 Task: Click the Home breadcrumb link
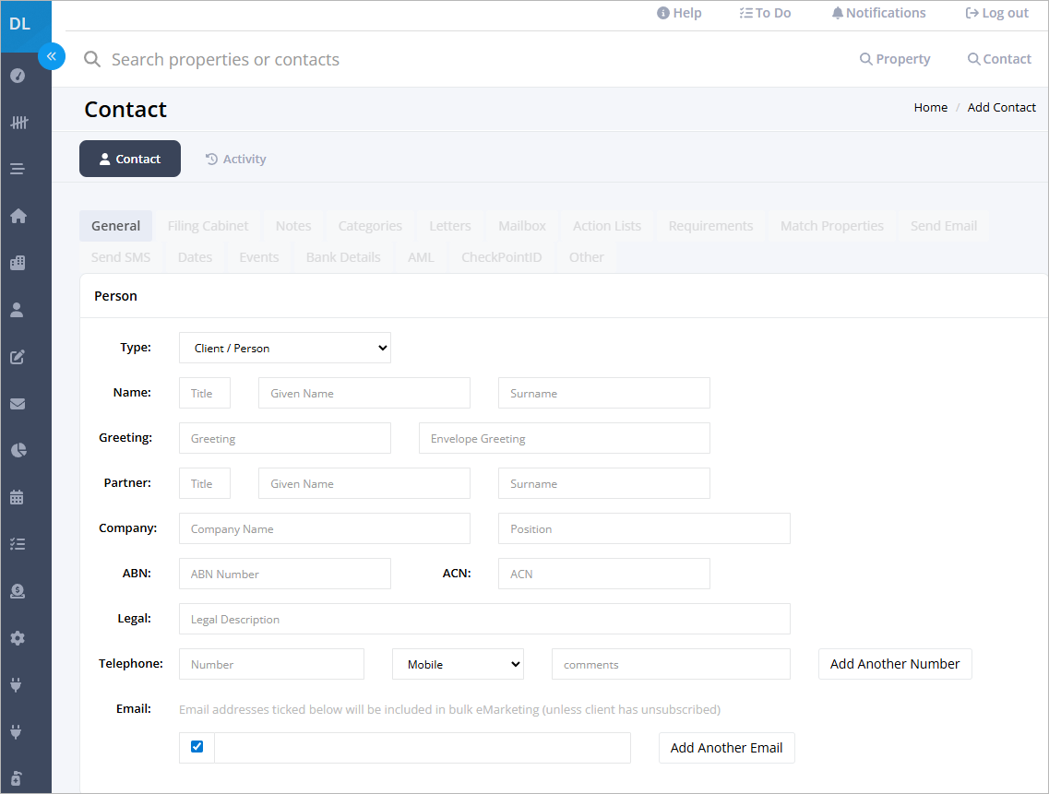point(931,108)
